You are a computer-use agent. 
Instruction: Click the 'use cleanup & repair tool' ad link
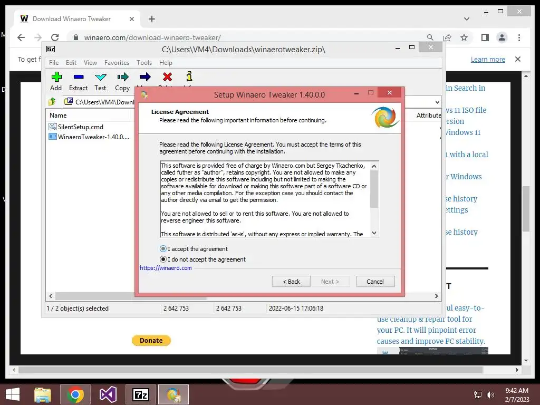pyautogui.click(x=425, y=319)
